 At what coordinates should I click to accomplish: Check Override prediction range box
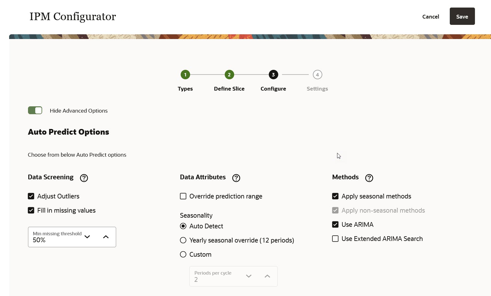coord(183,196)
